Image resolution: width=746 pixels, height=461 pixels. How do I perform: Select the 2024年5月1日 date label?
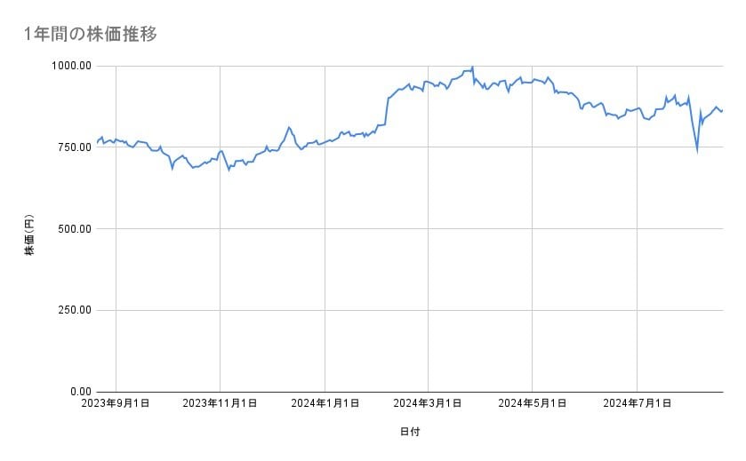pyautogui.click(x=533, y=403)
